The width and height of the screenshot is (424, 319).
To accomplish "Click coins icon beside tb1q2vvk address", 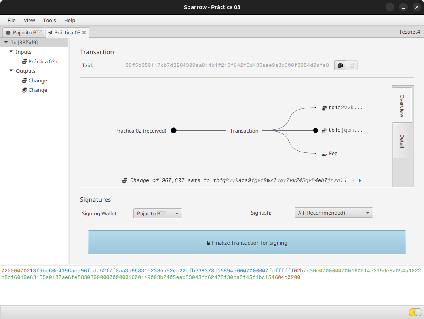I will pos(324,108).
